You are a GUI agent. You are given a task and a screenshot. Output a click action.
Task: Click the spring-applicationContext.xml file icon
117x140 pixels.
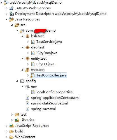point(27,98)
